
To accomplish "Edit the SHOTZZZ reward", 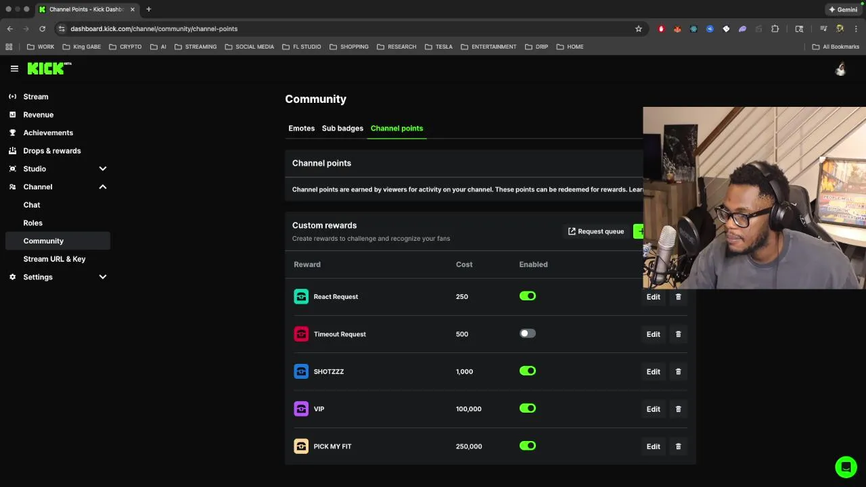I will [x=653, y=371].
